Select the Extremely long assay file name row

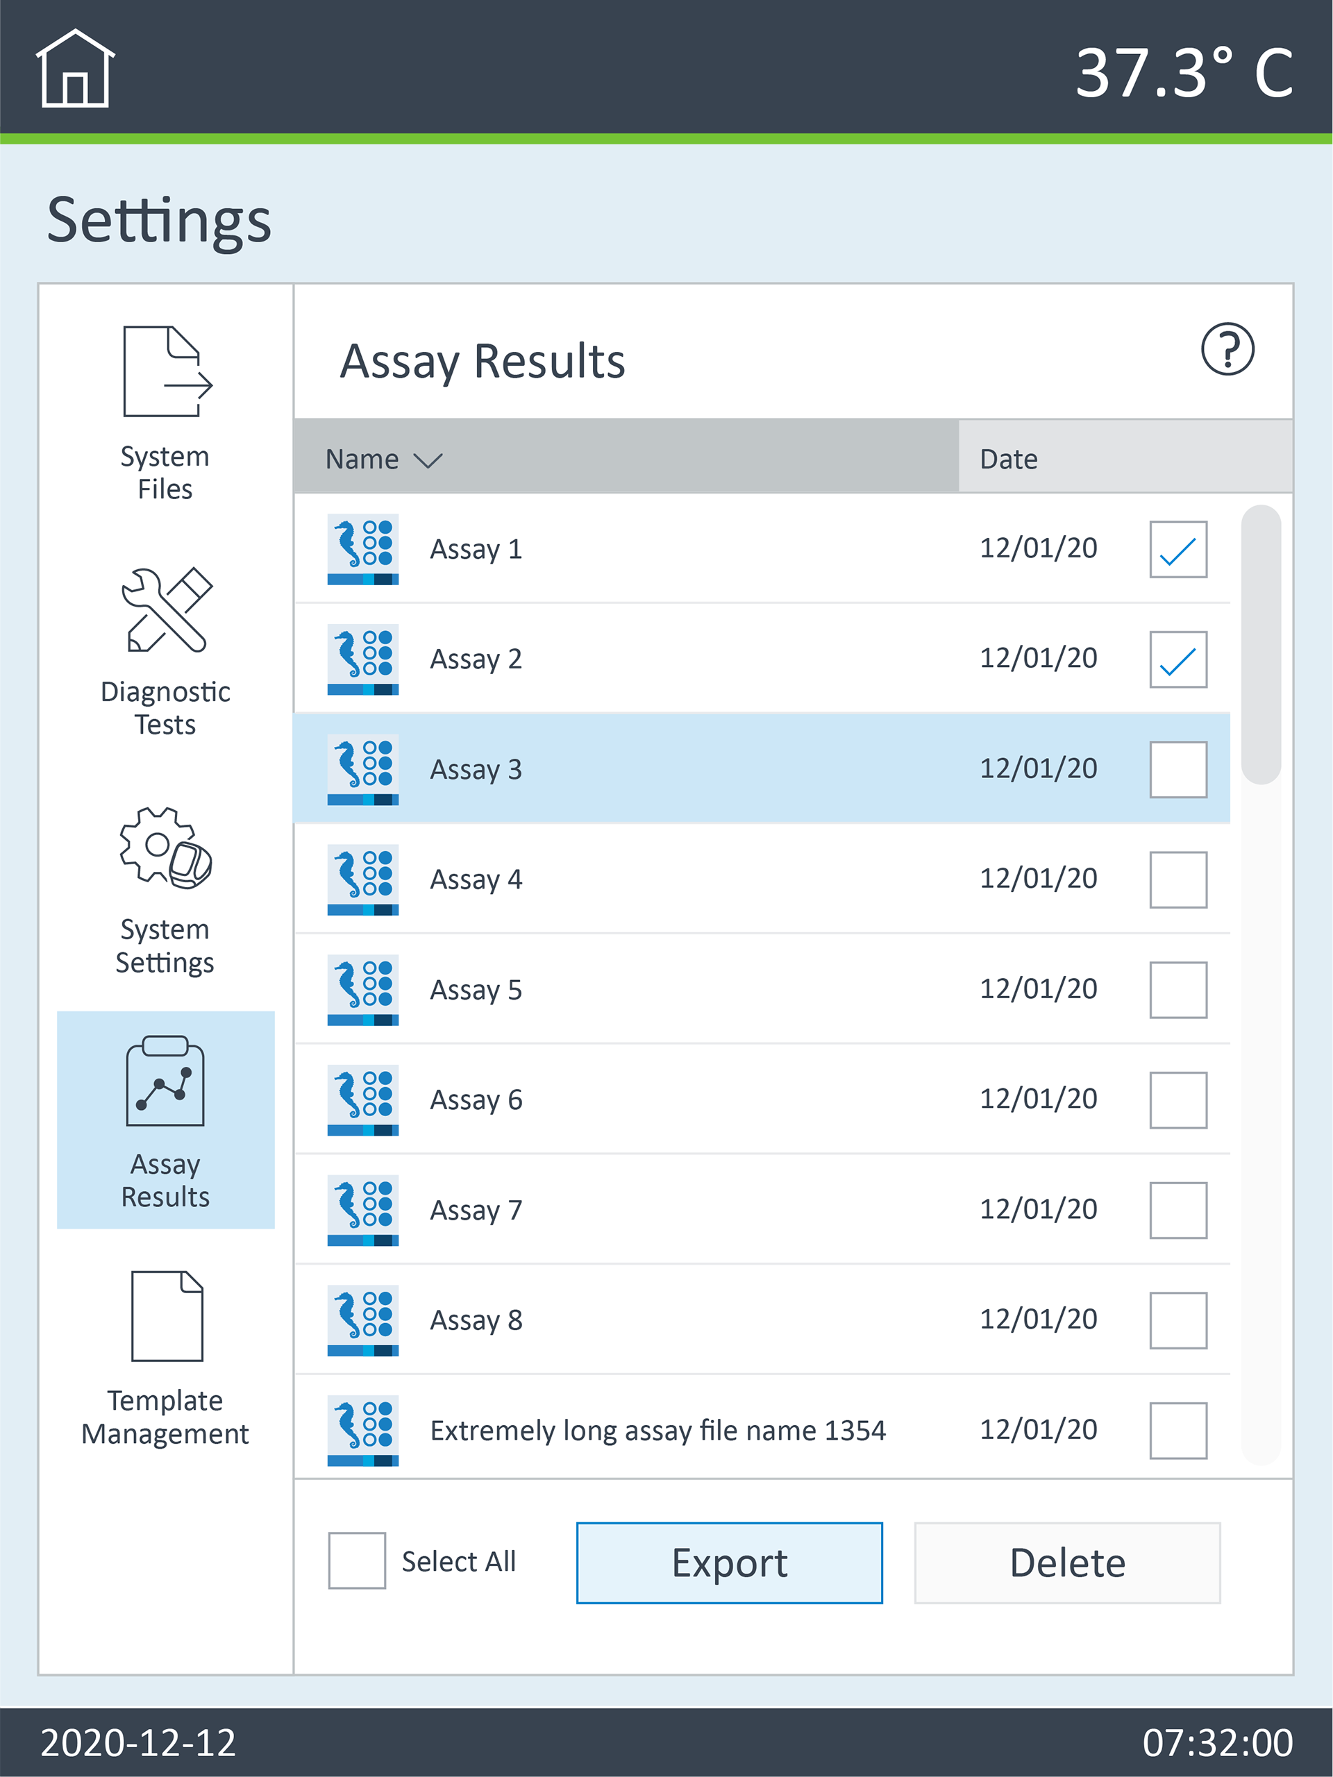(x=762, y=1430)
